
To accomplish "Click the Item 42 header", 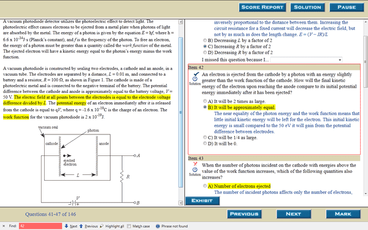I will click(274, 68).
